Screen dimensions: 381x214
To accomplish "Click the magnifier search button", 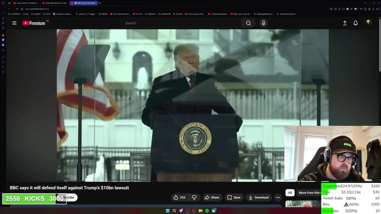I will pos(248,23).
